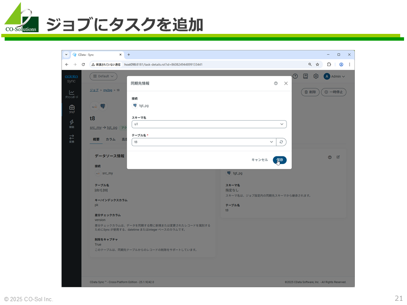
Task: Click the MySQL source icon above t8
Action: pos(95,106)
